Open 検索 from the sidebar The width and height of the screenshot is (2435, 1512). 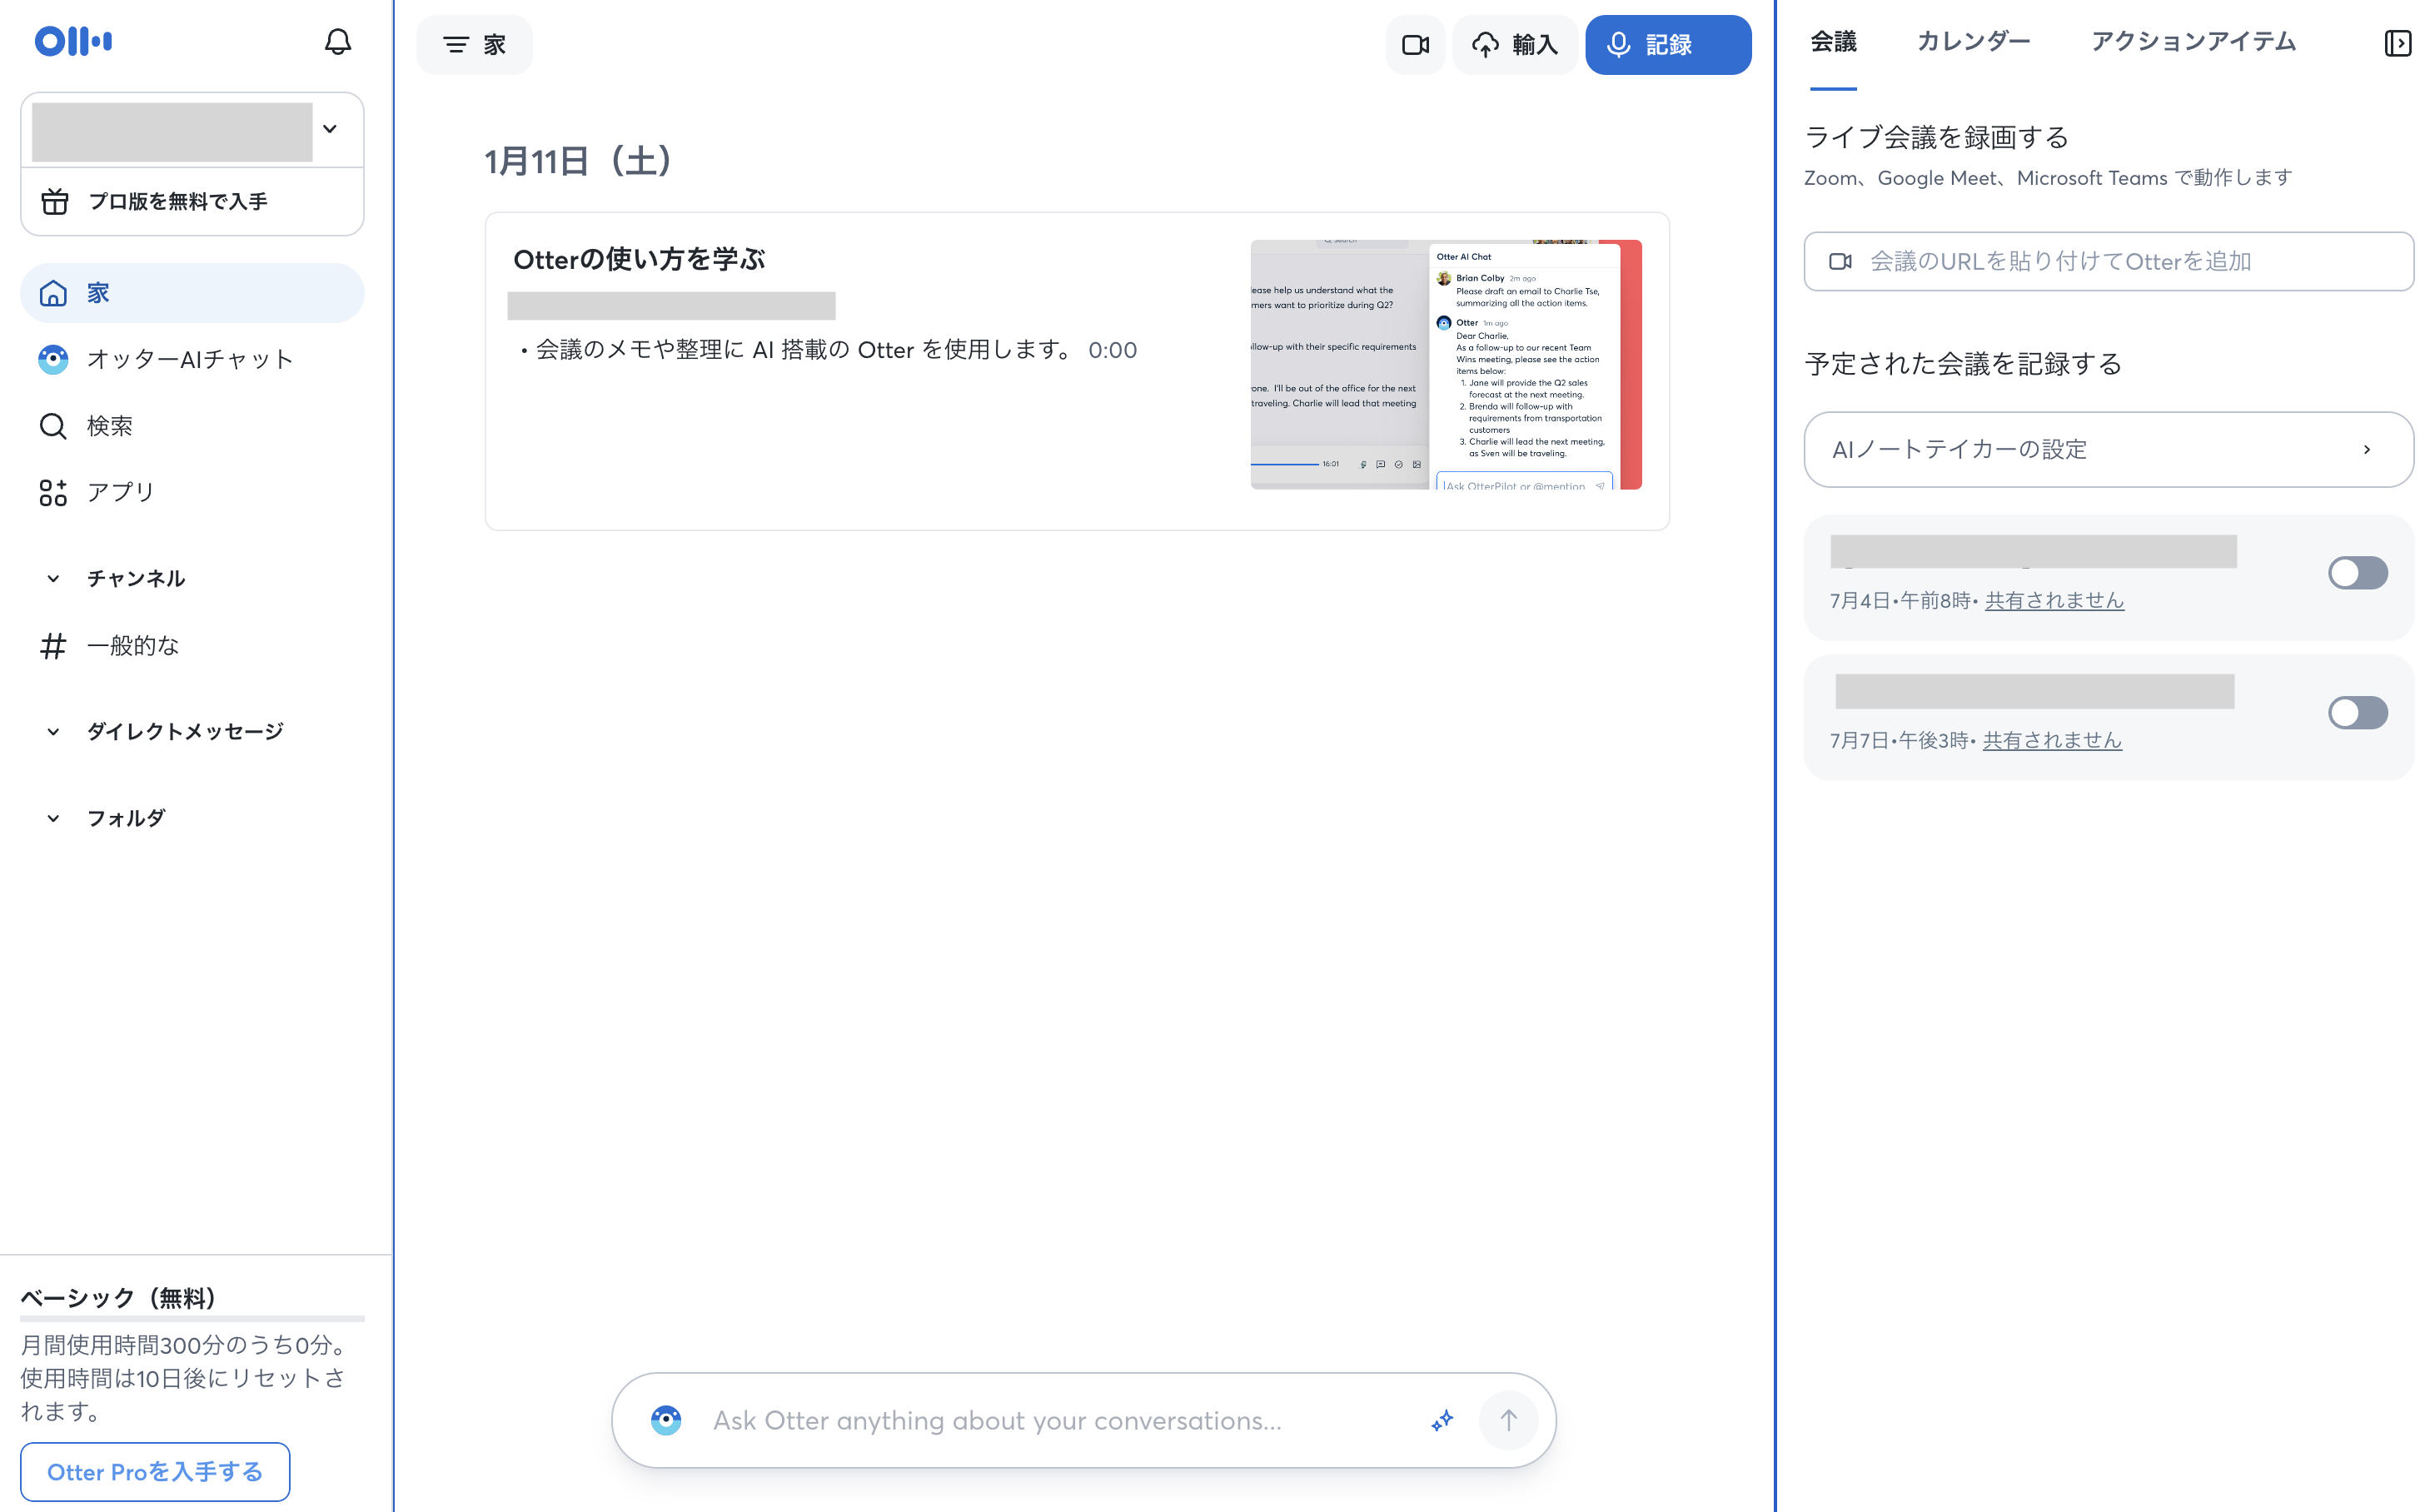point(110,425)
